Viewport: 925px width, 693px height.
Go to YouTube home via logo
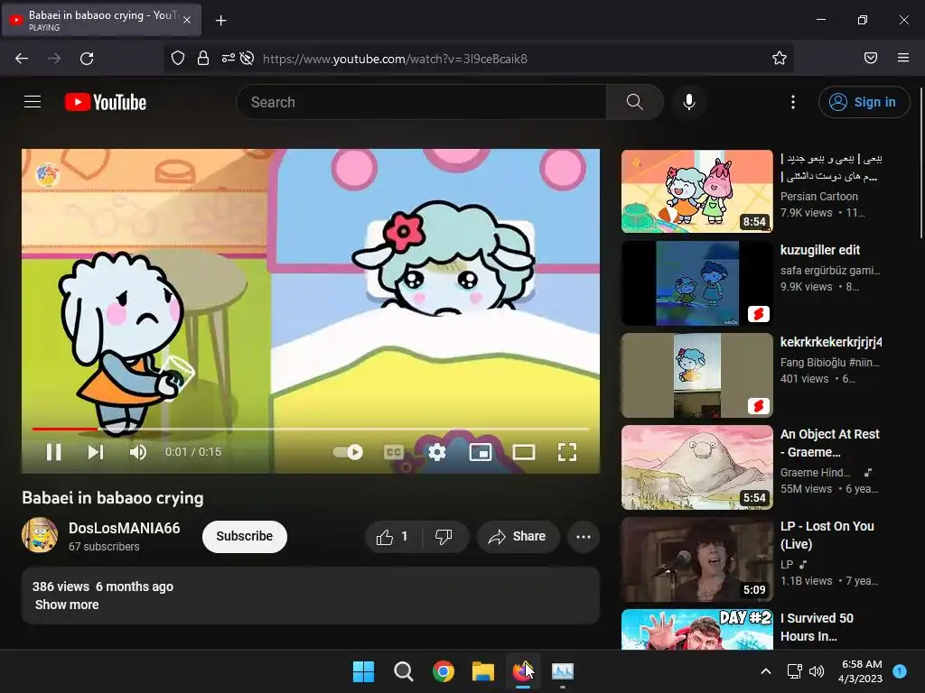[106, 102]
